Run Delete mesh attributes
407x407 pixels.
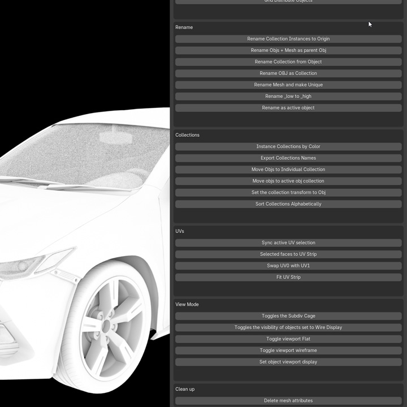click(x=288, y=401)
